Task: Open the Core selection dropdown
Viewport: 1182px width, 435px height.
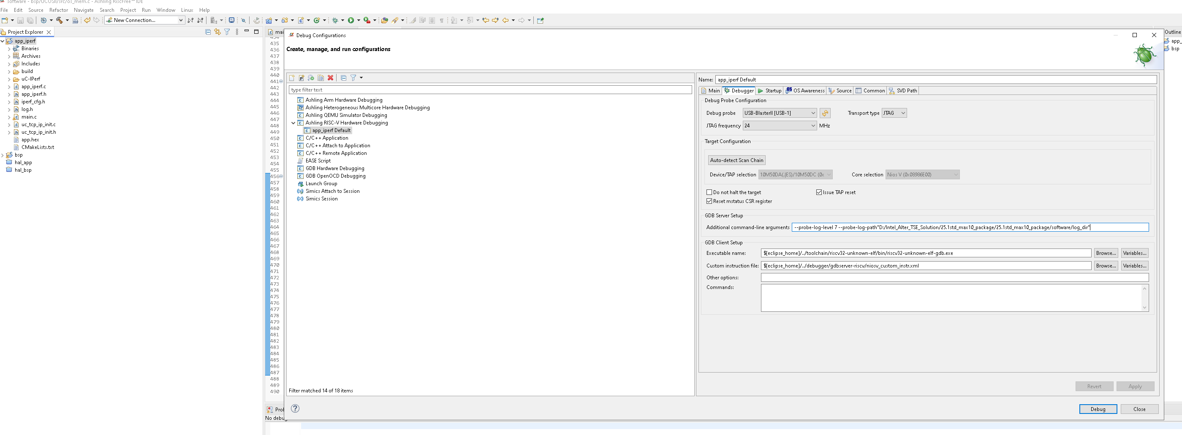Action: pos(922,175)
